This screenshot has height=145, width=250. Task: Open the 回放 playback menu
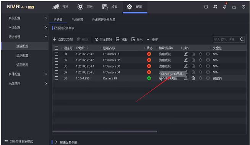point(85,7)
